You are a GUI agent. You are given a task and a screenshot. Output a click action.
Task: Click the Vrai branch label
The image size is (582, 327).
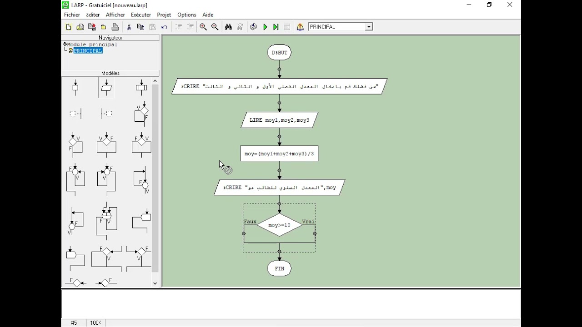(308, 222)
